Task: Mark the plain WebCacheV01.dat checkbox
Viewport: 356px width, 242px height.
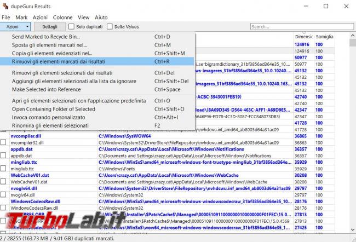Action: click(3, 182)
